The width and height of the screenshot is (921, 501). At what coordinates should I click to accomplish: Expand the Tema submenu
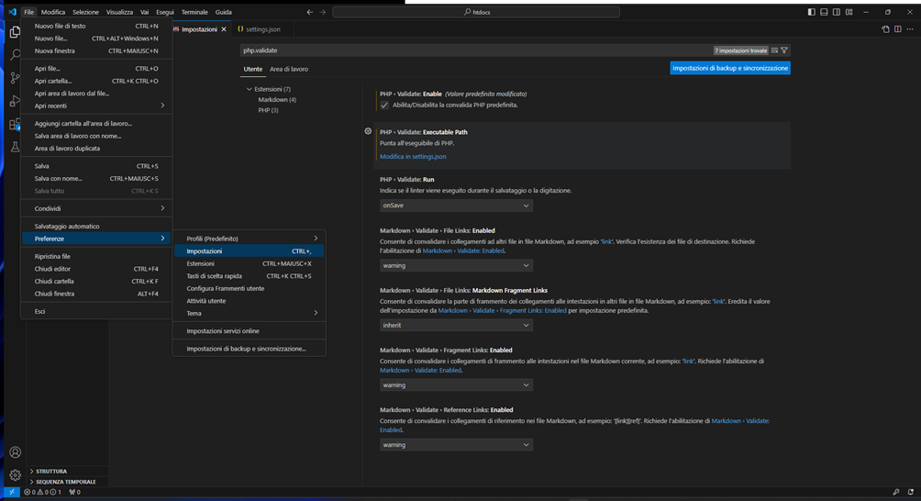[x=249, y=313]
